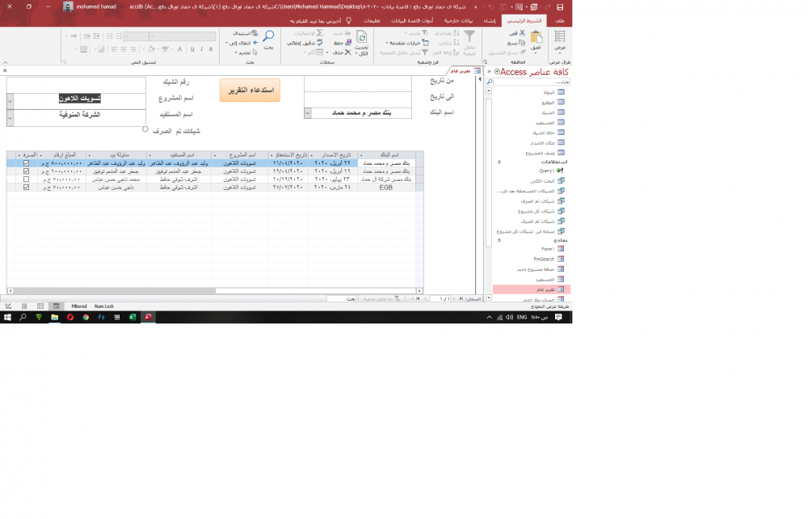Open the Excel icon in the taskbar
808x519 pixels.
point(133,318)
